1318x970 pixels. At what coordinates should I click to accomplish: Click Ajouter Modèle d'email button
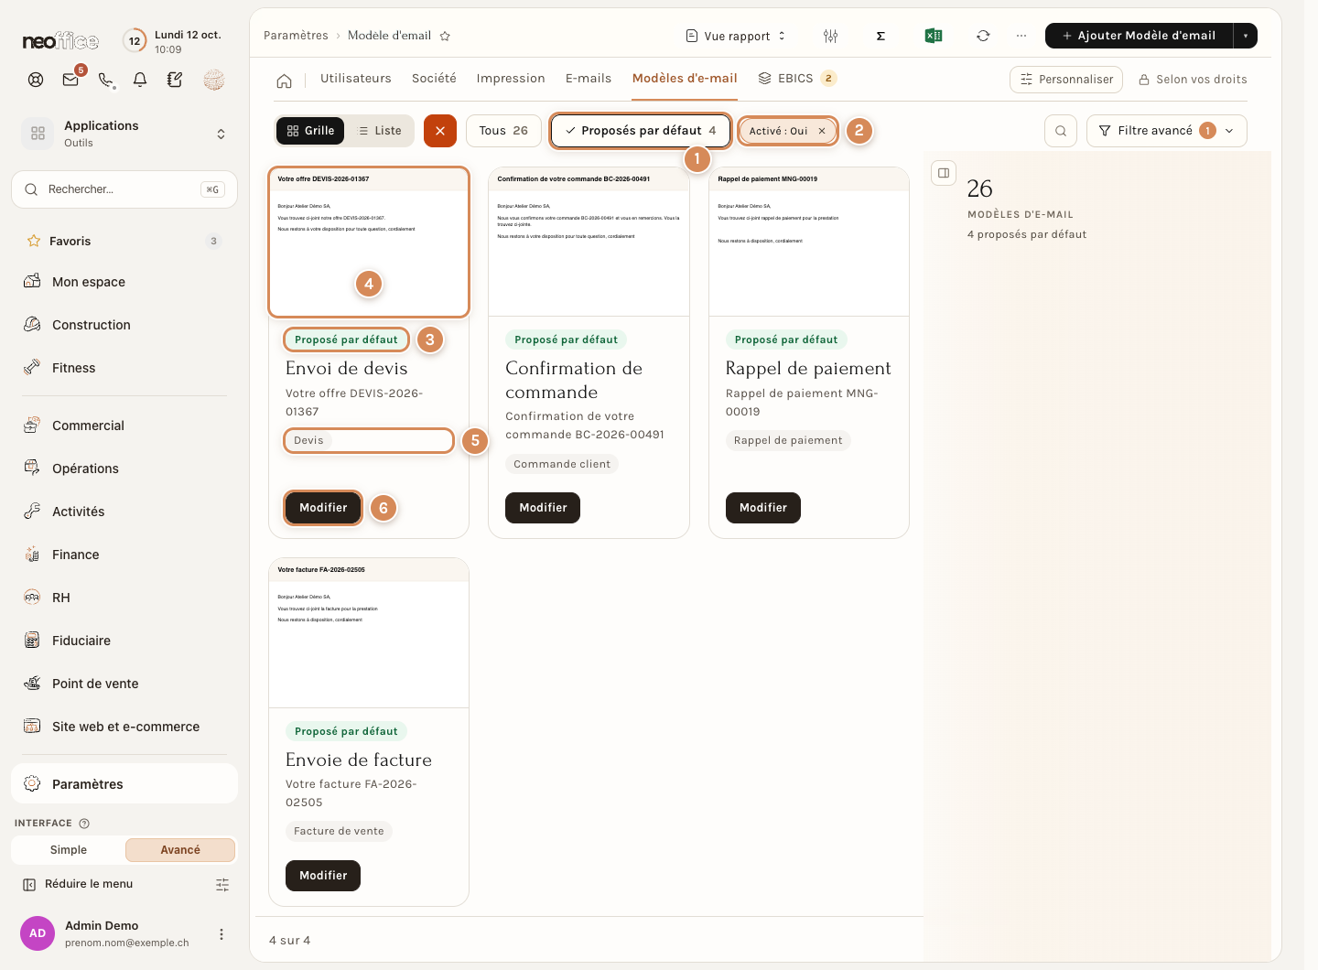(x=1139, y=36)
